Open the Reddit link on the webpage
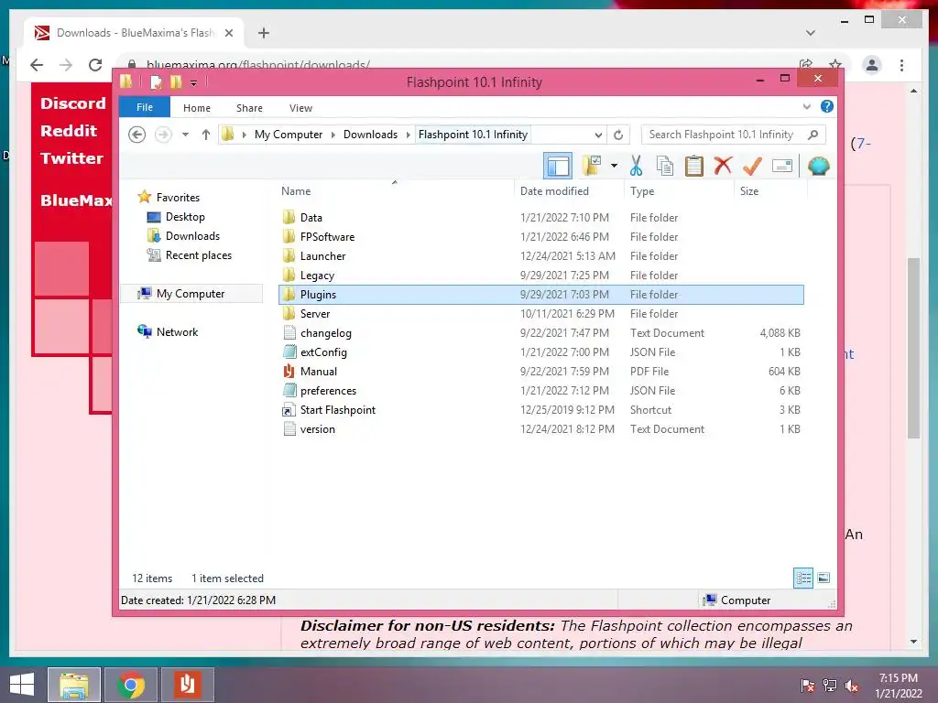Image resolution: width=938 pixels, height=703 pixels. tap(69, 131)
